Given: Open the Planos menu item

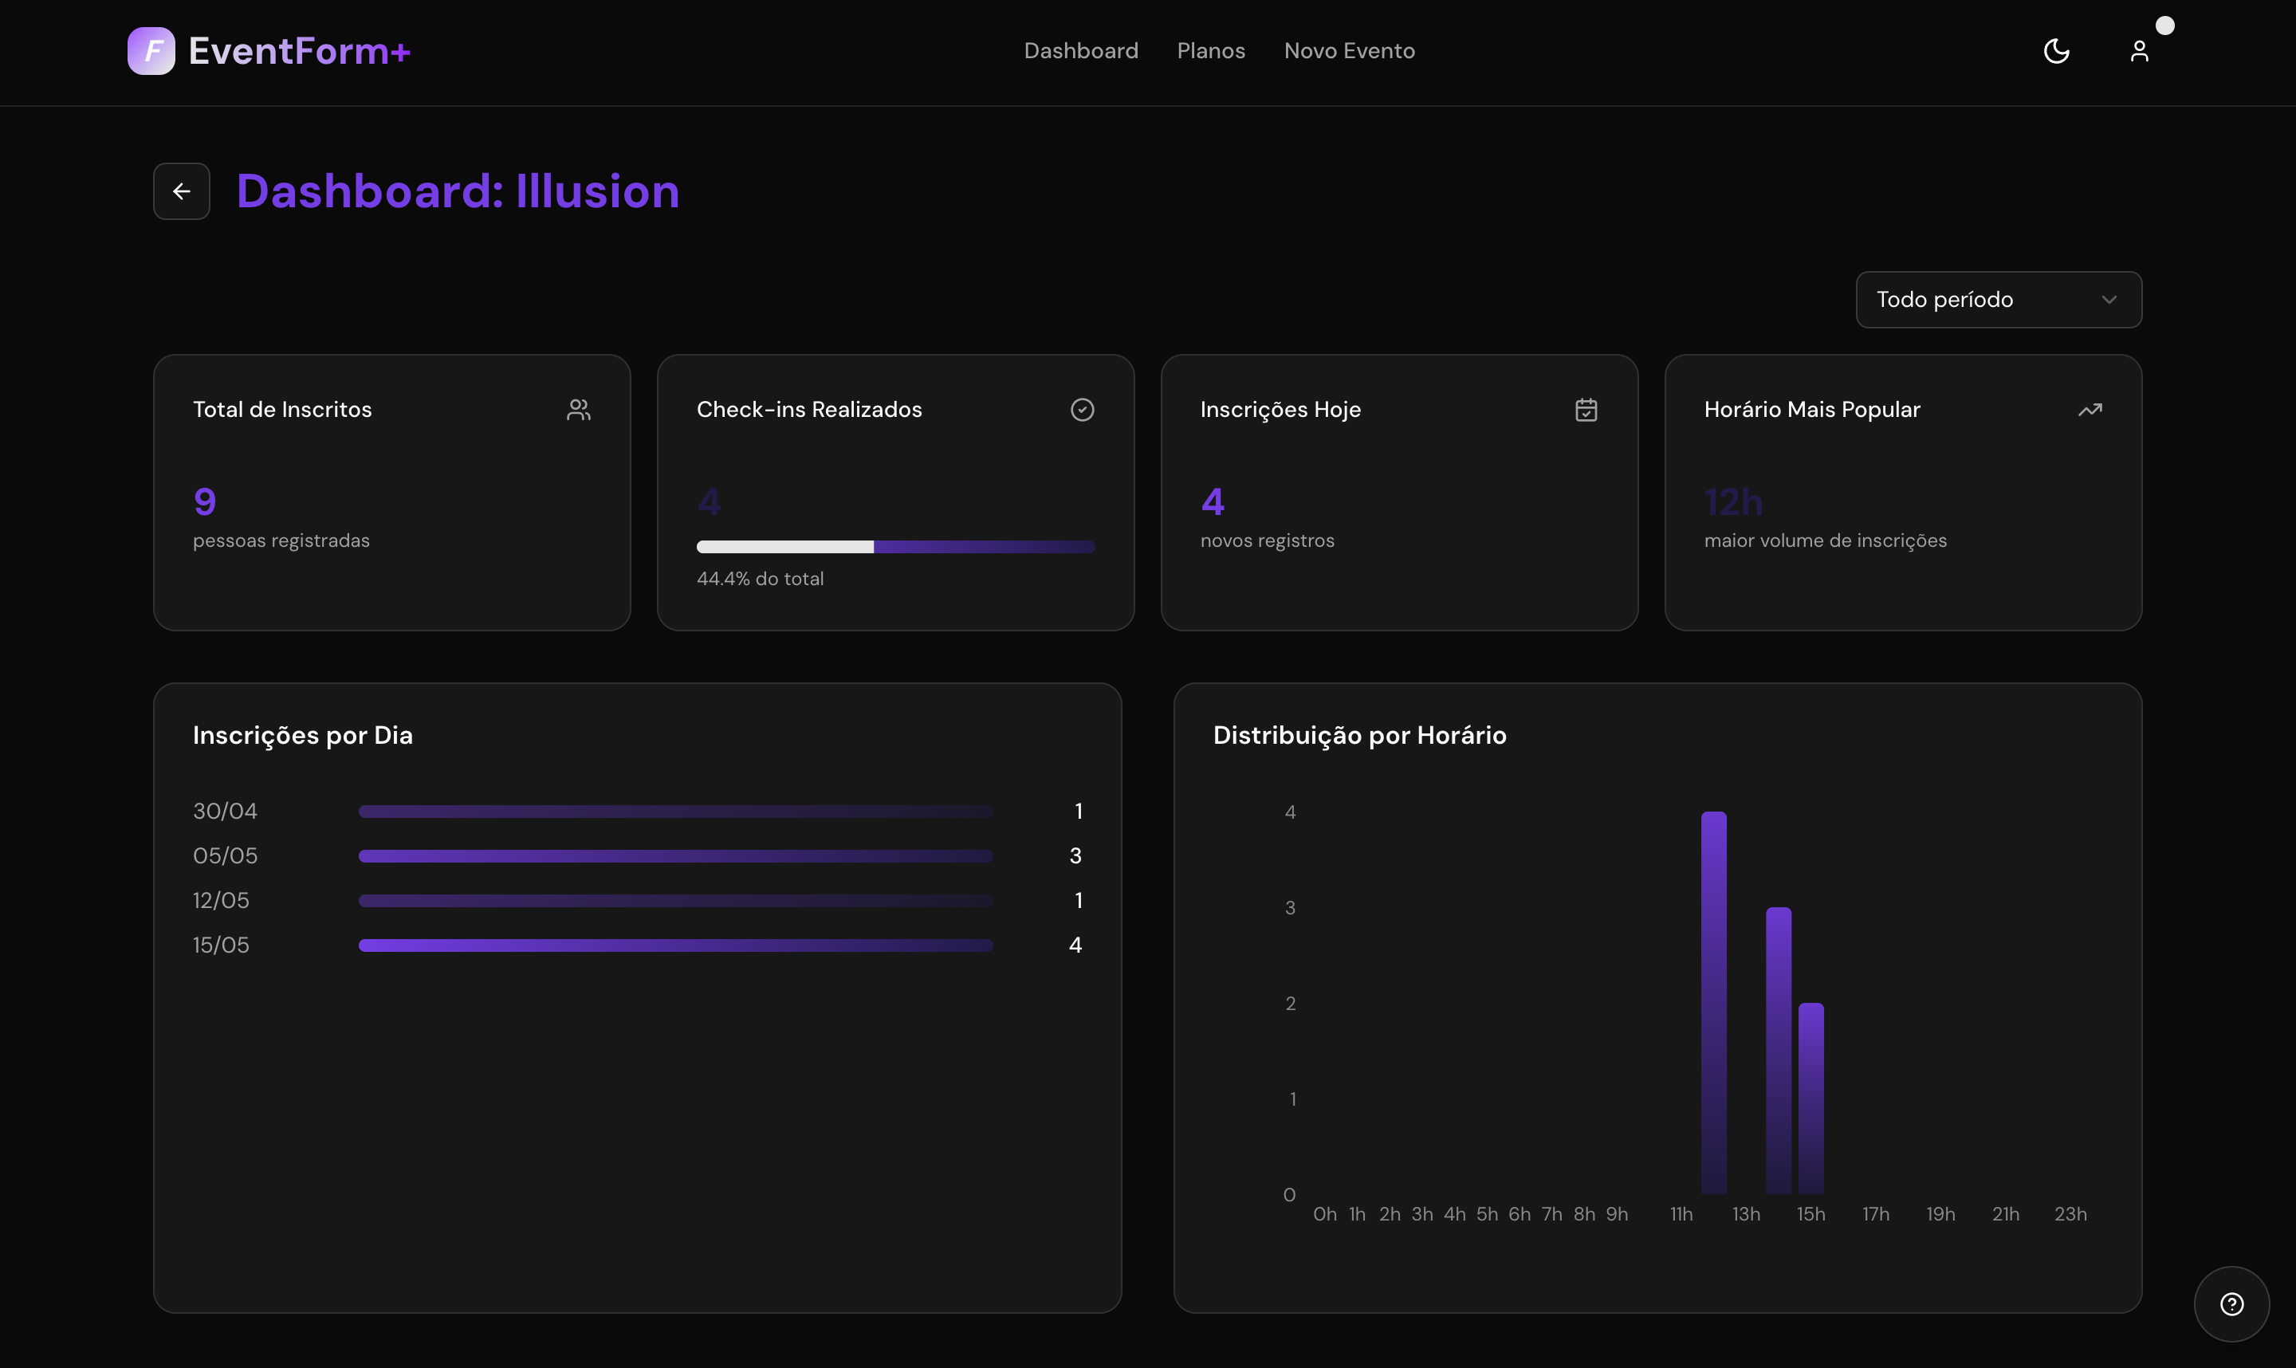Looking at the screenshot, I should (x=1210, y=51).
